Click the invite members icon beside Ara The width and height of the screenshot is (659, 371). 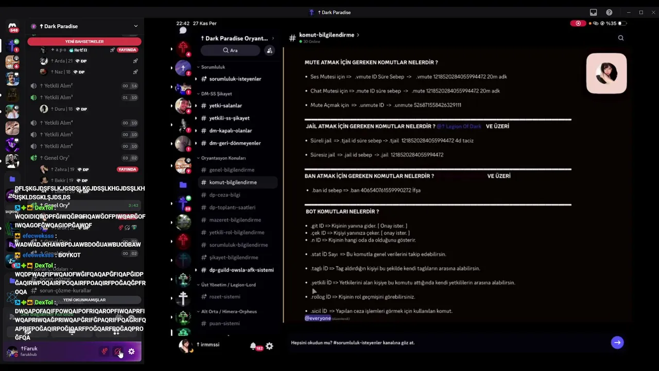[x=269, y=50]
